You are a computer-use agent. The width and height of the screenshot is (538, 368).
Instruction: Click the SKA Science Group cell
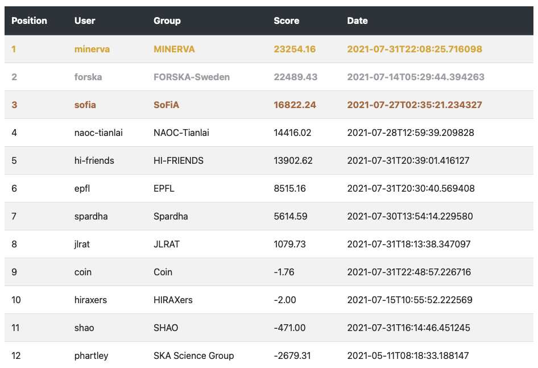tap(193, 355)
